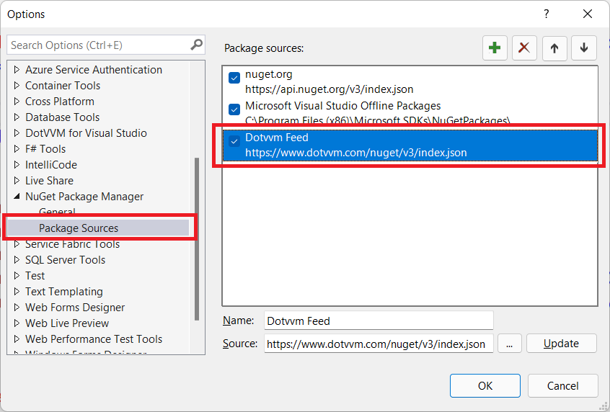Click OK to save options

(485, 385)
